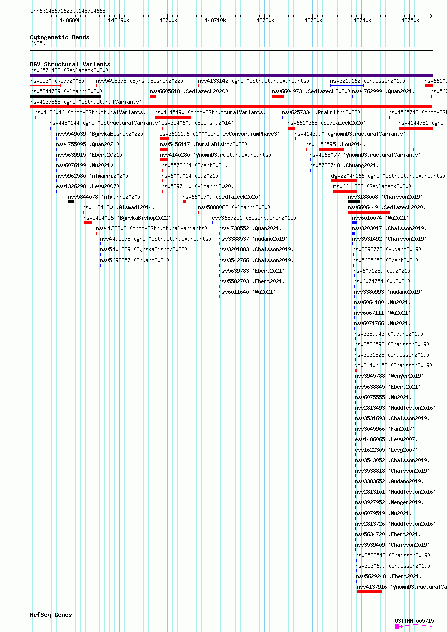The width and height of the screenshot is (447, 632).
Task: Open nsv6605618 (Sedlazeck2020) variant
Action: pyautogui.click(x=189, y=91)
